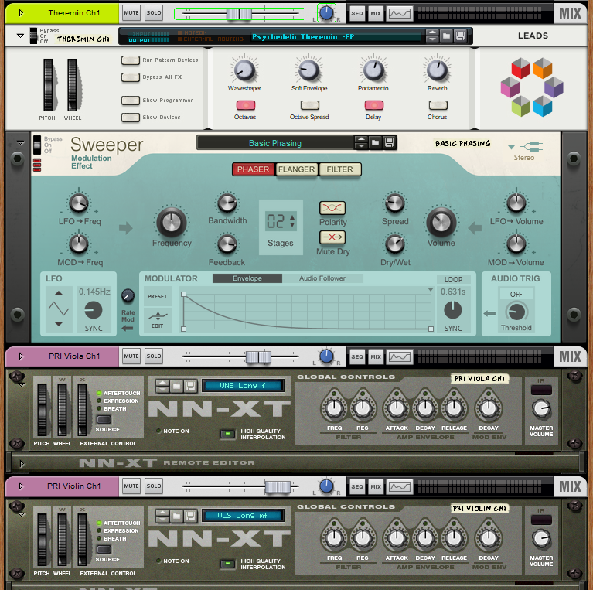The width and height of the screenshot is (593, 590).
Task: Toggle the Octaves button off
Action: coord(245,105)
